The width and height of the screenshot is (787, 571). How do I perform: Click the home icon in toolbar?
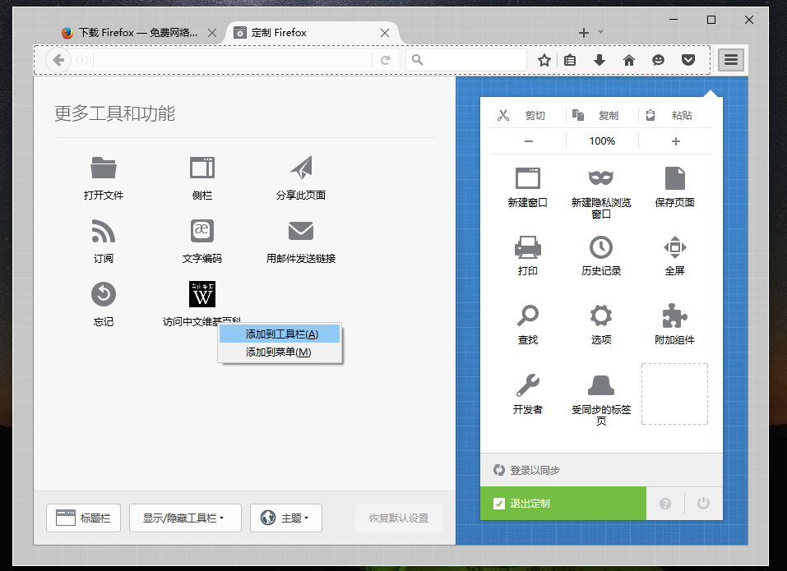[x=629, y=61]
